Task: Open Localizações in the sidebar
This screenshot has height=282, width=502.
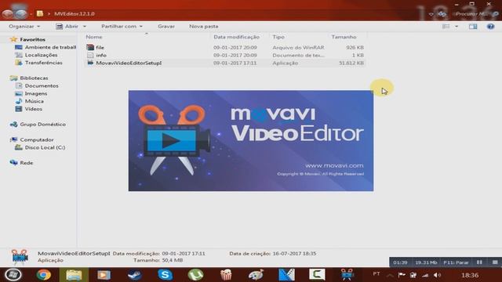Action: coord(41,55)
